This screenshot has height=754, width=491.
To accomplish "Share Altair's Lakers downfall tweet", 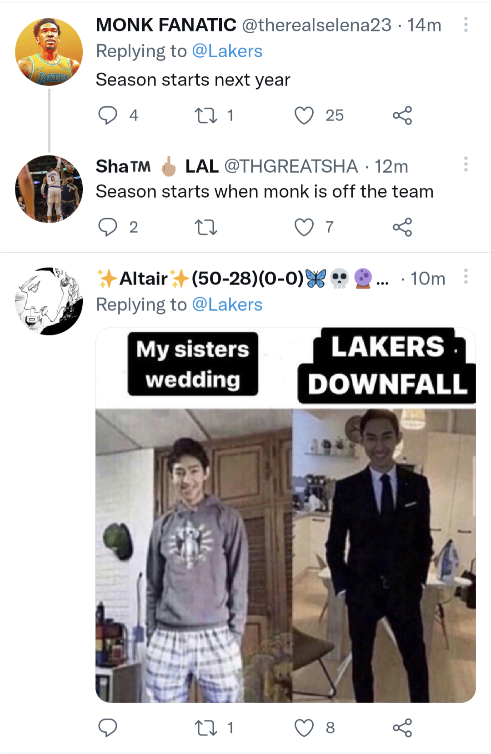I will click(402, 728).
